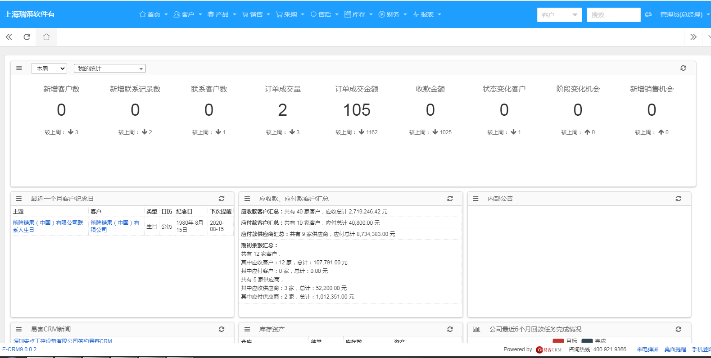711x358 pixels.
Task: Click the home tab icon
Action: [x=46, y=37]
